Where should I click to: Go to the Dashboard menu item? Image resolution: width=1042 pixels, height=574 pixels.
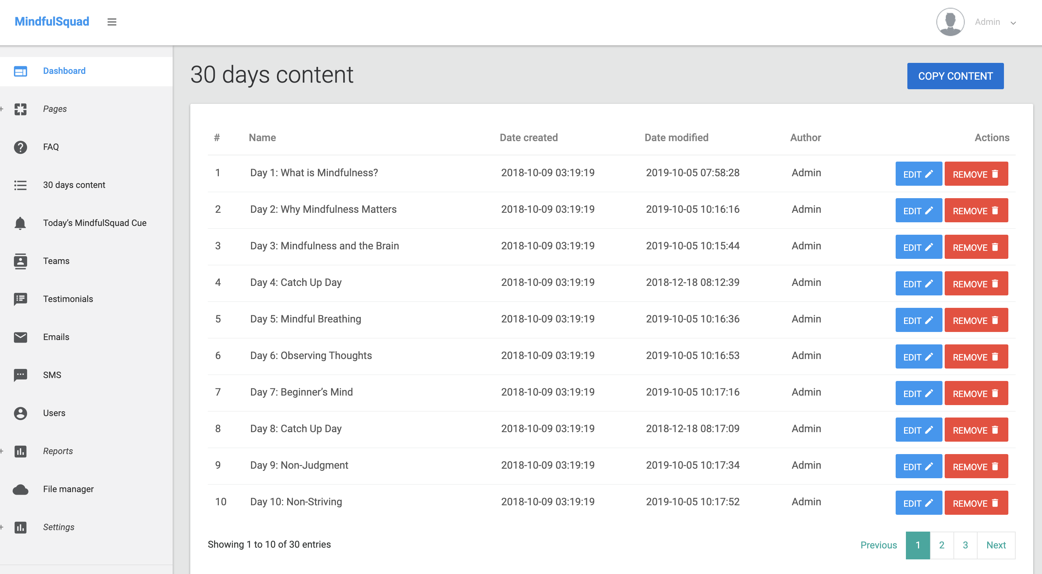coord(64,71)
